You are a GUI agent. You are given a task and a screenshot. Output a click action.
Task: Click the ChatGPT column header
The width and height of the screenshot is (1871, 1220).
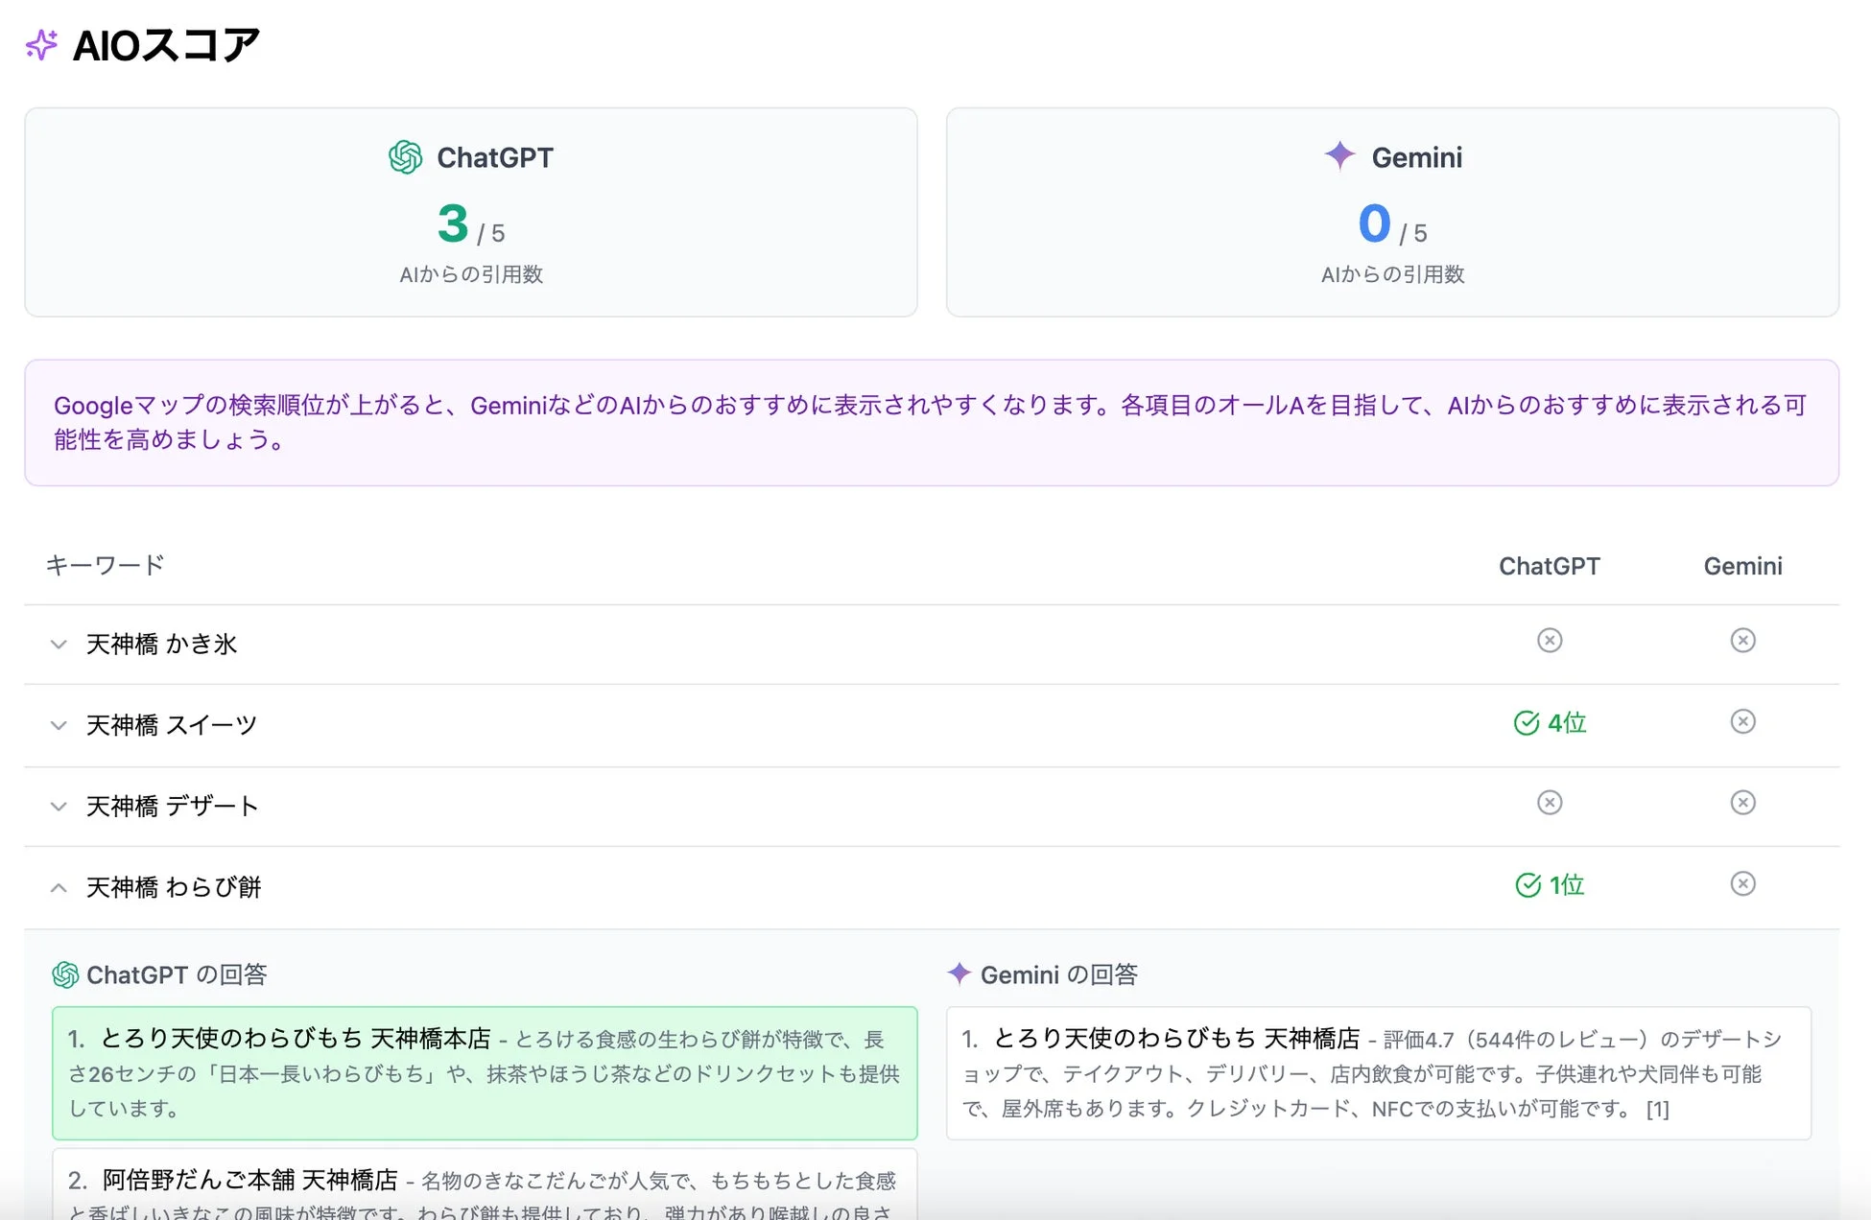(1549, 566)
